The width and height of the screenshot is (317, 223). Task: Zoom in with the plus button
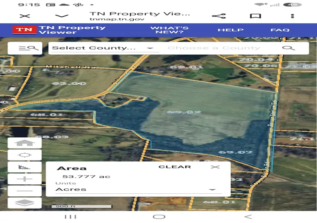tap(25, 179)
